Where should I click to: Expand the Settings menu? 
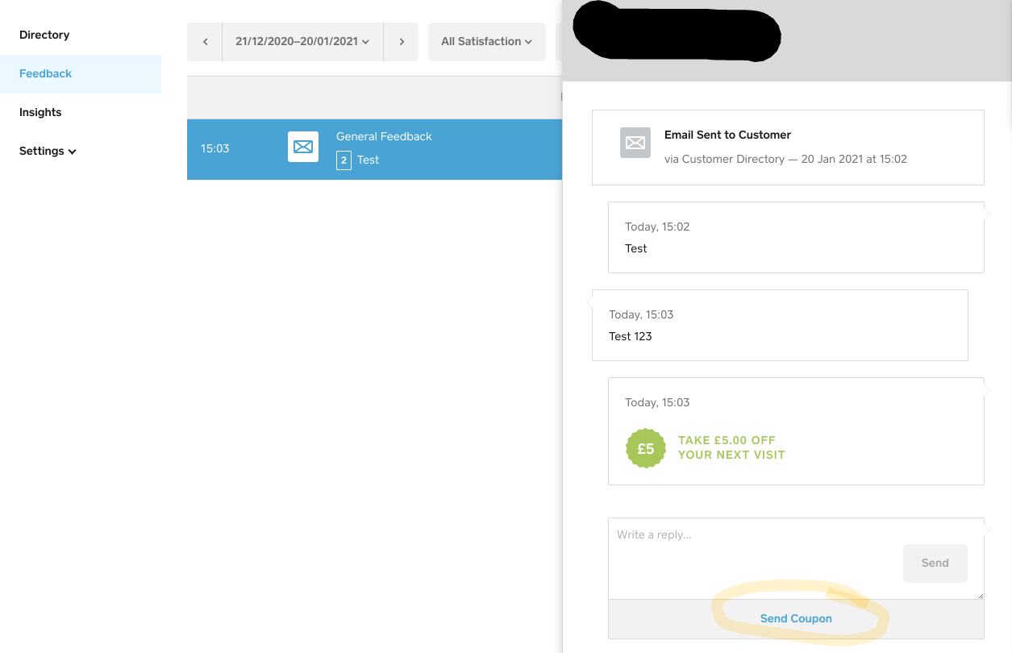point(48,151)
